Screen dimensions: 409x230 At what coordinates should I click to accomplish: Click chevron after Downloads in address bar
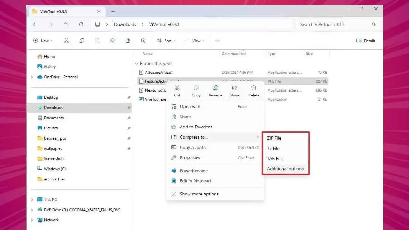143,24
